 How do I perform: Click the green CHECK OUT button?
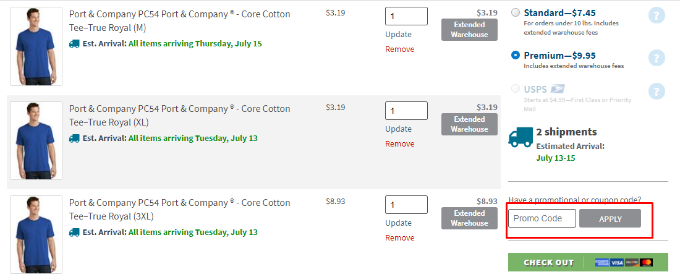pyautogui.click(x=548, y=262)
